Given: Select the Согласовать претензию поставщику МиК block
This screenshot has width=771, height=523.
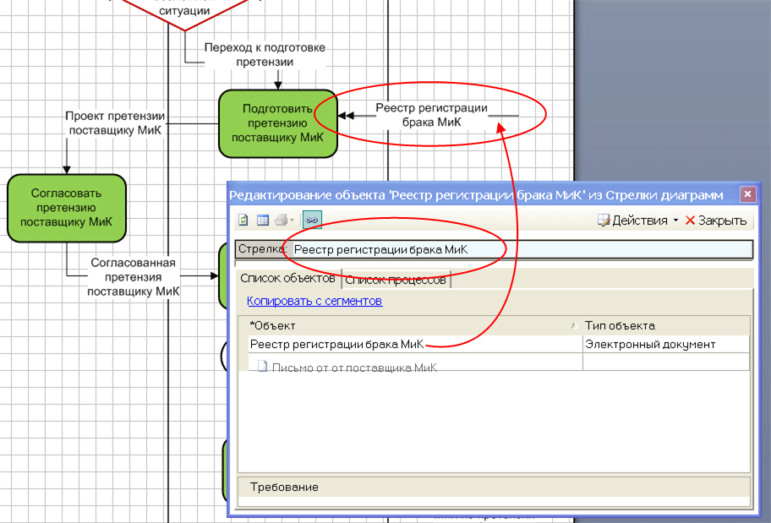Looking at the screenshot, I should (x=66, y=208).
